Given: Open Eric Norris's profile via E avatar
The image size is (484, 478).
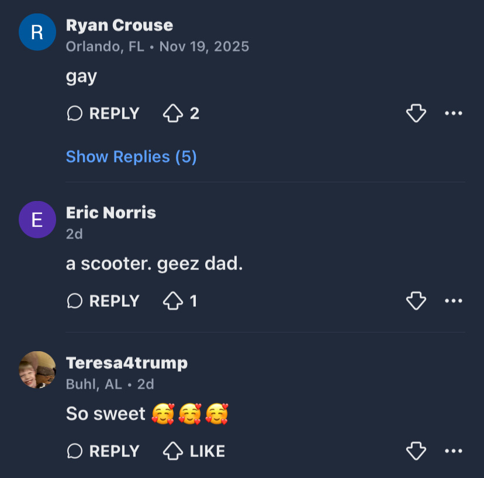Looking at the screenshot, I should point(37,220).
